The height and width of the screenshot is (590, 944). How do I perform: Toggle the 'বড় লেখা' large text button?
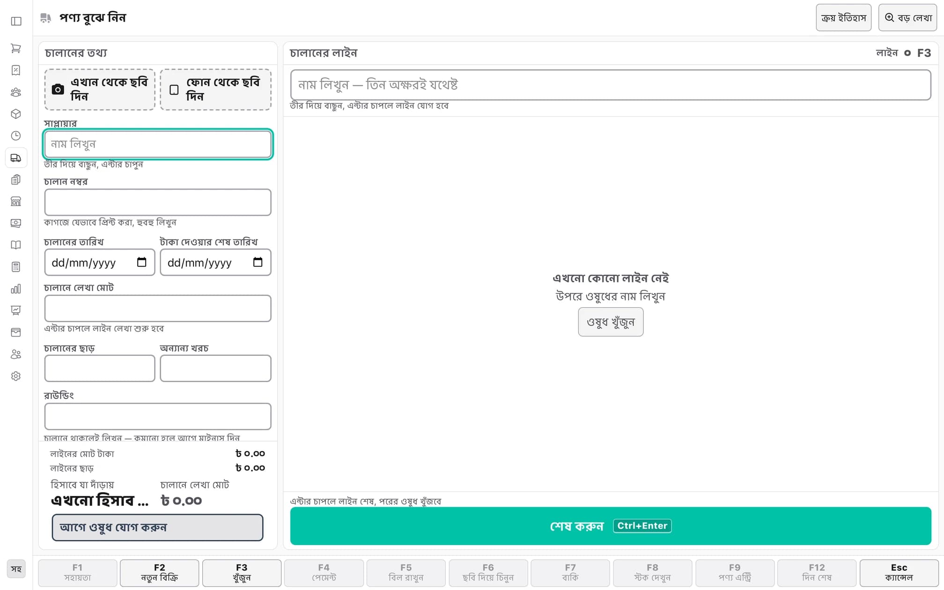[907, 18]
